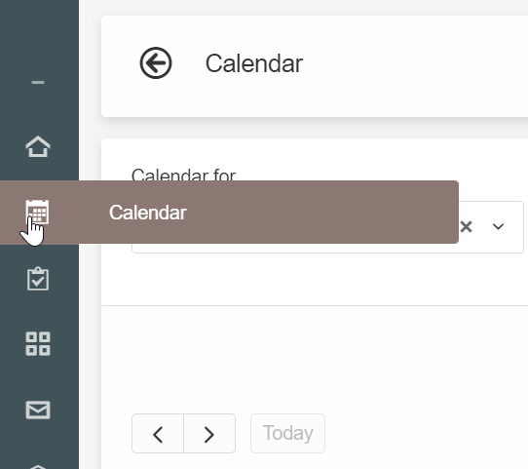The image size is (528, 469).
Task: Click the Calendar page heading text
Action: [x=254, y=63]
